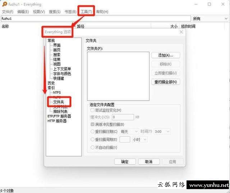Select 首页 in the options tree
The image size is (230, 193).
tap(57, 50)
